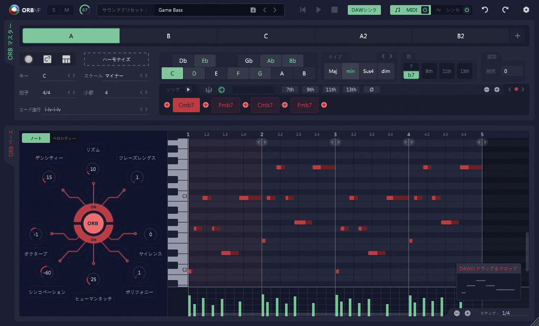Toggle the Mute M button

coord(67,10)
